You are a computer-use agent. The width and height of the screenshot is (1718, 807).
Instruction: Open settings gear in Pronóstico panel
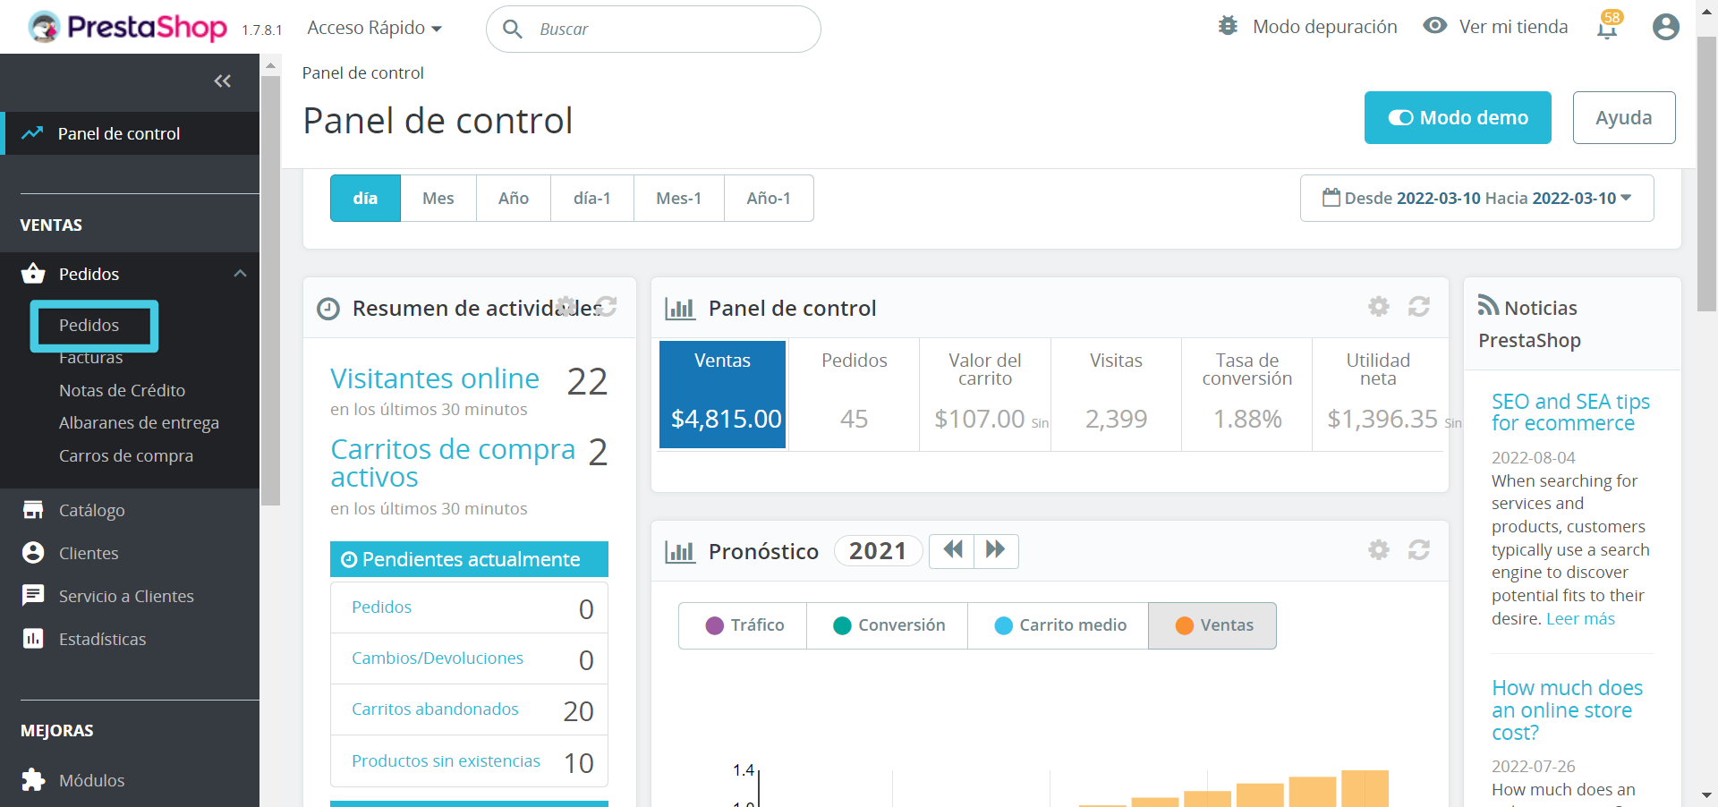[1379, 549]
